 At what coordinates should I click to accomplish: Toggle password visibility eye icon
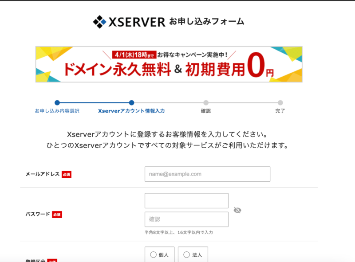[x=237, y=210]
